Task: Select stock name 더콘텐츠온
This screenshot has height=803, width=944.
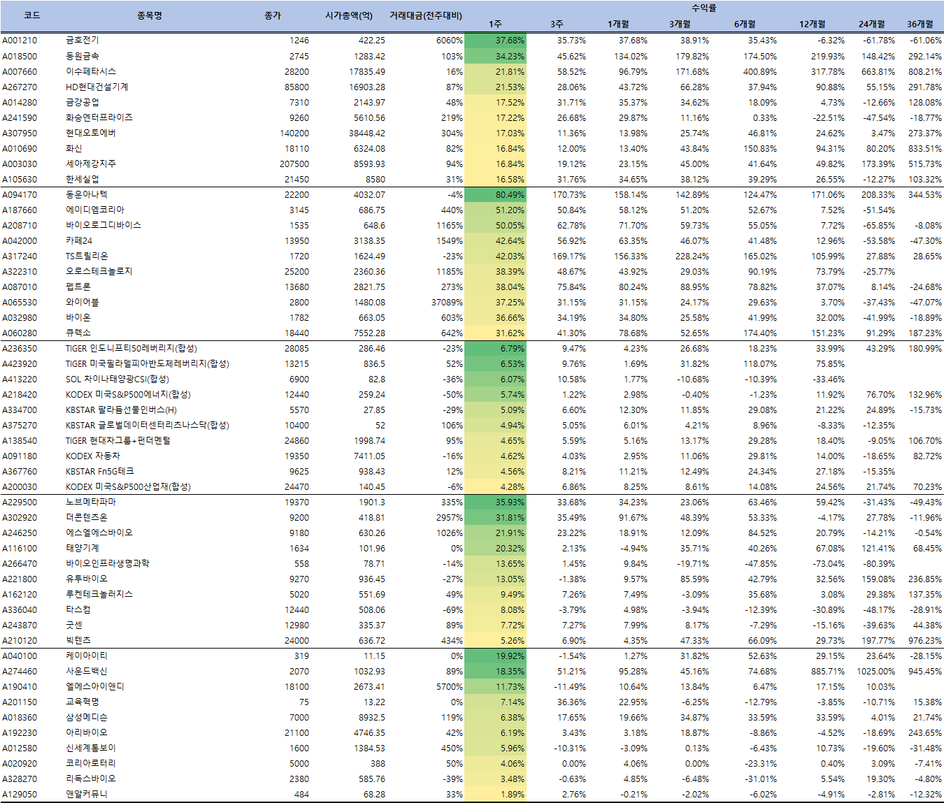Action: [x=87, y=517]
